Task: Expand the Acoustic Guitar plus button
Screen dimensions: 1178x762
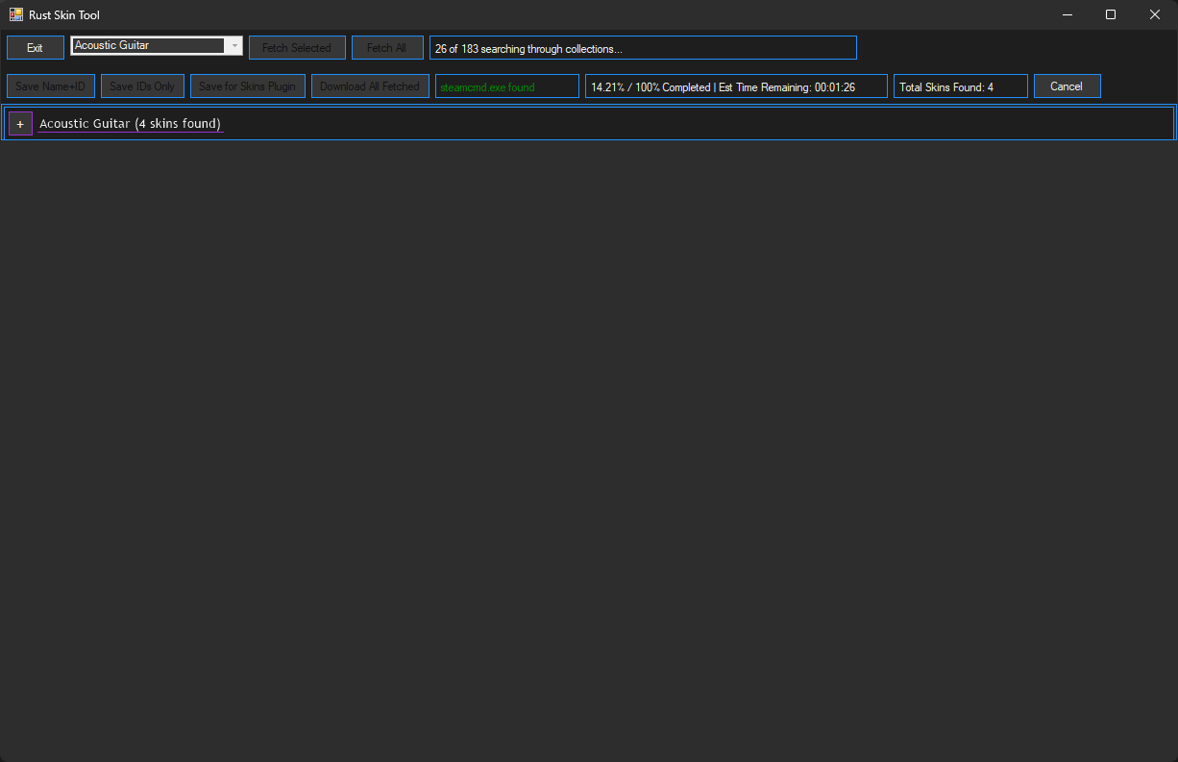Action: point(20,124)
